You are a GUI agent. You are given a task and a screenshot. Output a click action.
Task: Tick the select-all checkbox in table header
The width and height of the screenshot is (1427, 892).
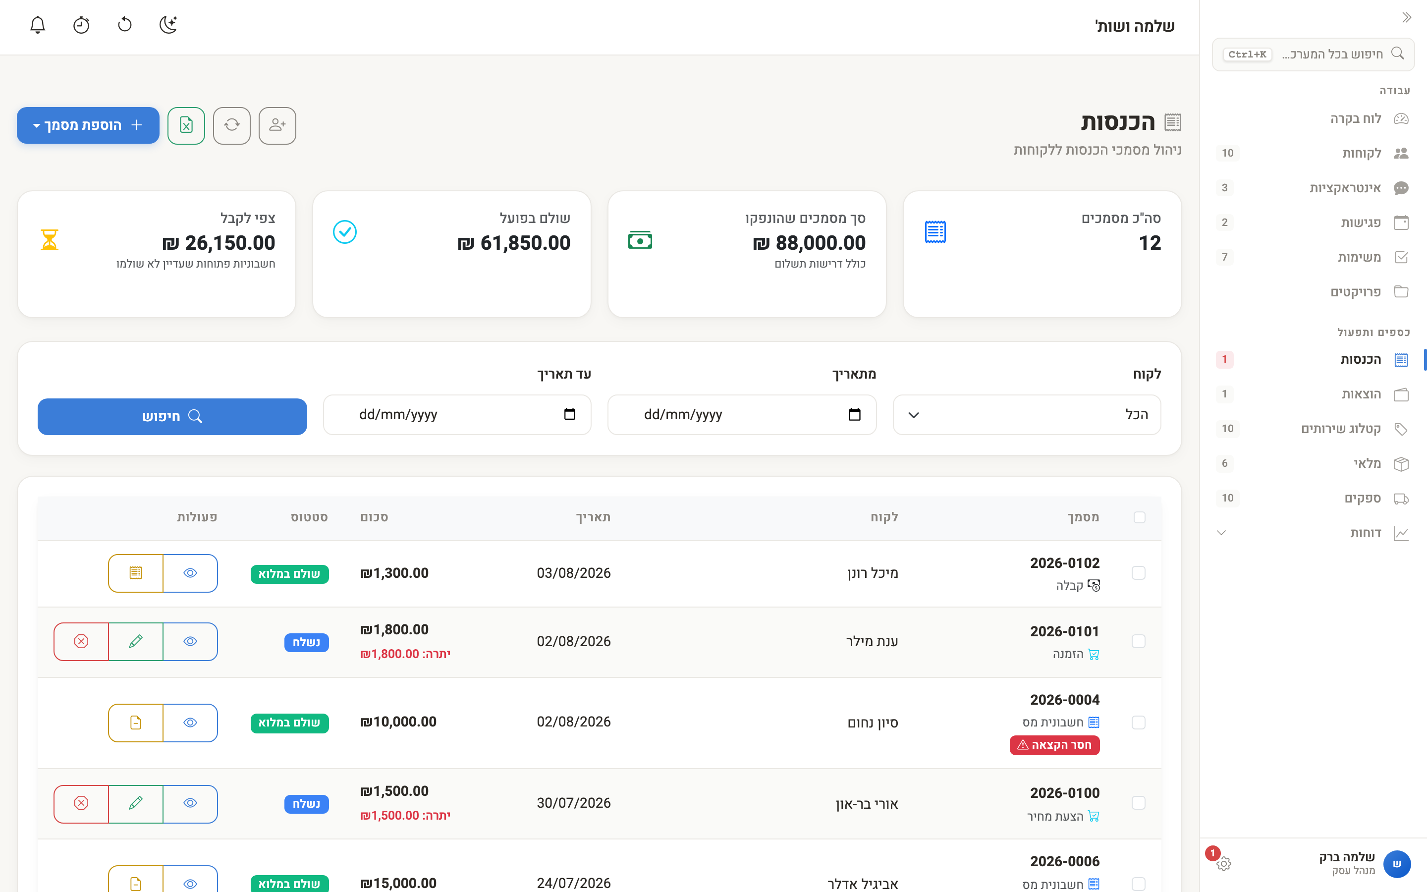point(1139,517)
